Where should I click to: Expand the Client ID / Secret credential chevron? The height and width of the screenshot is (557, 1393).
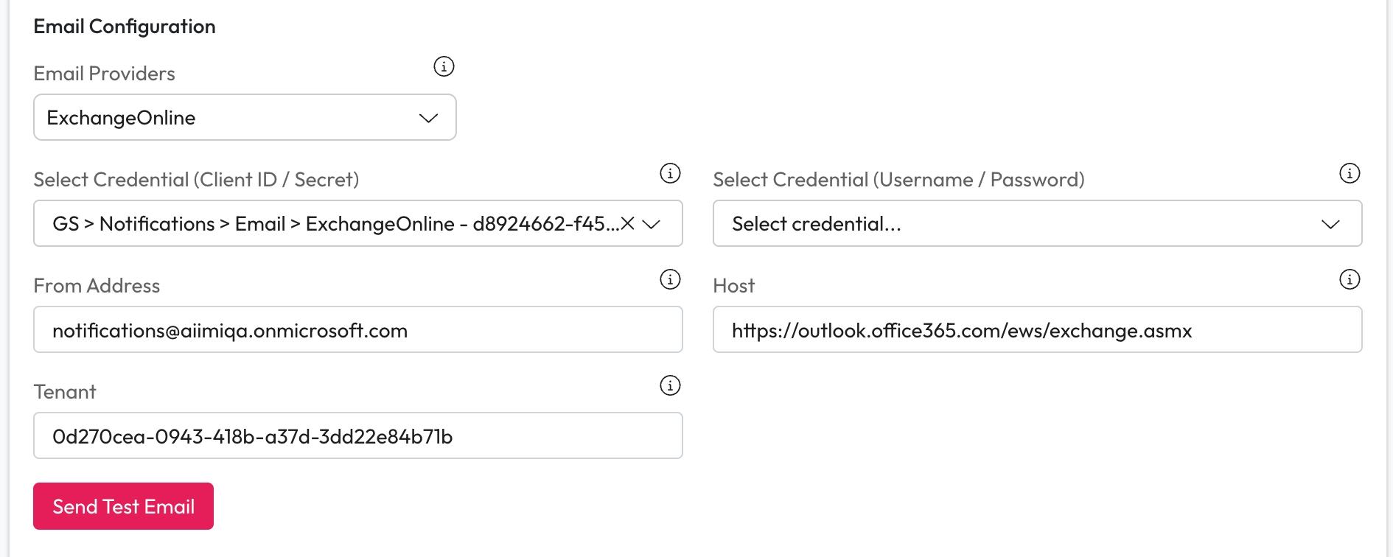coord(652,224)
